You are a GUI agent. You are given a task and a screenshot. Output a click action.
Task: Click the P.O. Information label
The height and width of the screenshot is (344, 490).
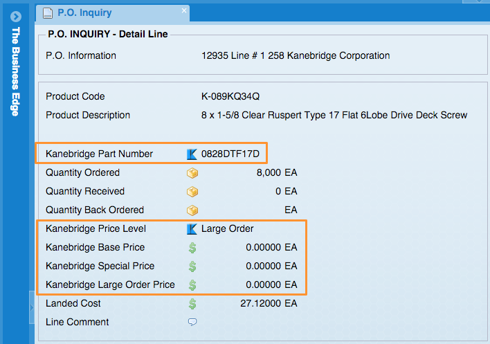81,55
